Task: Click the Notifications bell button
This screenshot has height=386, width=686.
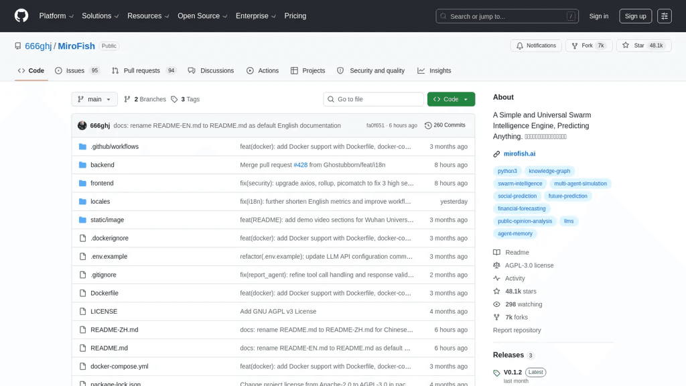Action: (536, 46)
